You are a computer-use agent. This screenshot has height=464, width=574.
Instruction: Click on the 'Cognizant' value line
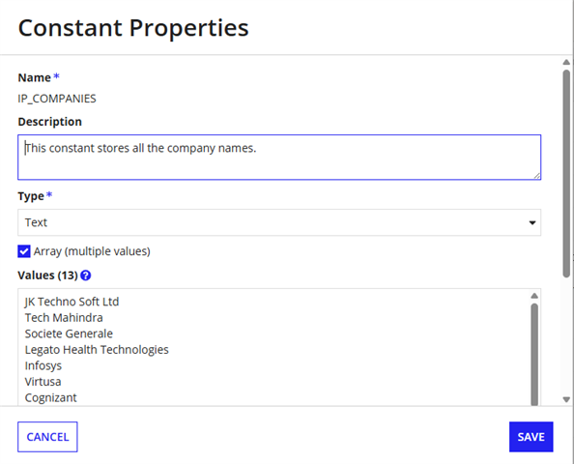(51, 397)
